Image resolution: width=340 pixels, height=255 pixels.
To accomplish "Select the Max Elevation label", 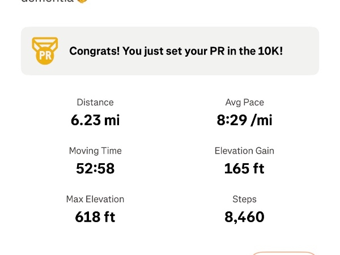I will [95, 199].
